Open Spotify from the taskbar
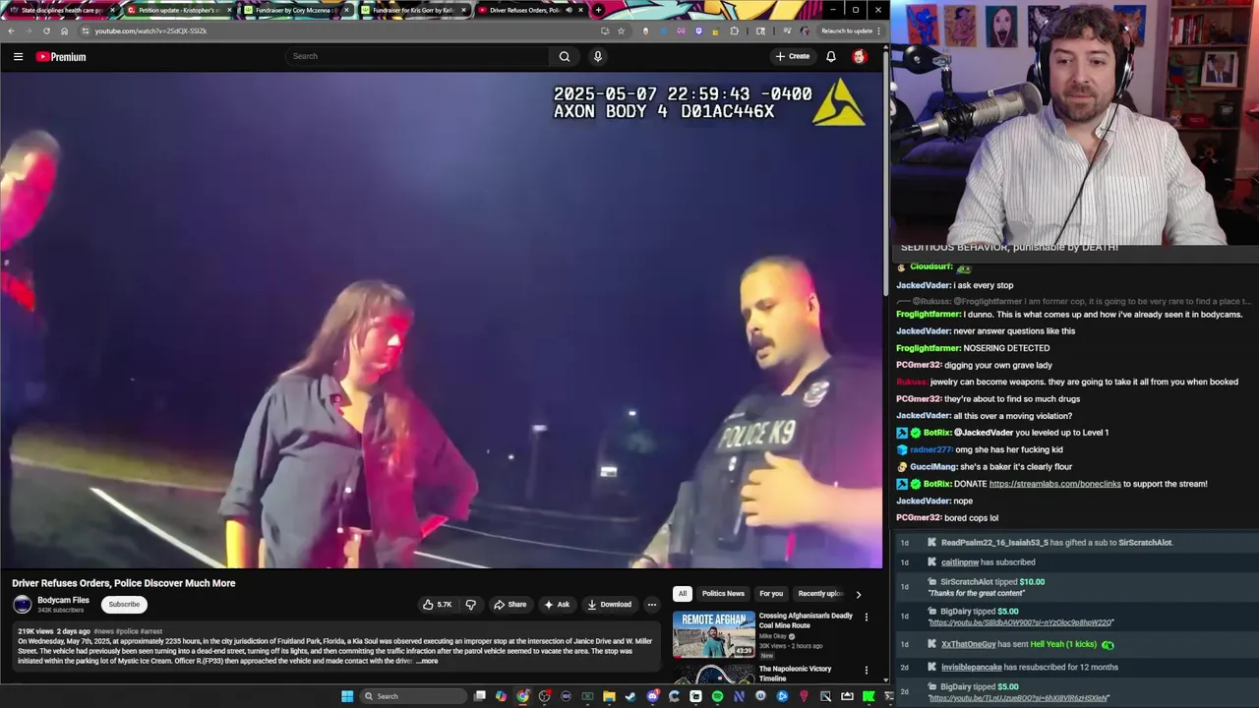Viewport: 1259px width, 708px height. (x=717, y=696)
